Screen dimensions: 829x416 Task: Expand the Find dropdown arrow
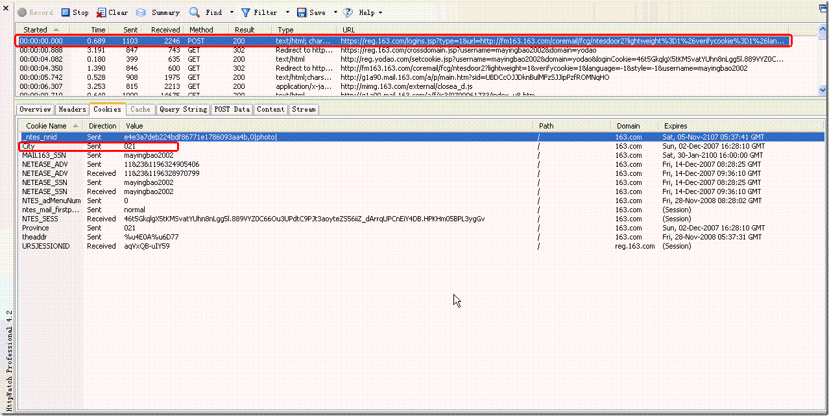[232, 12]
